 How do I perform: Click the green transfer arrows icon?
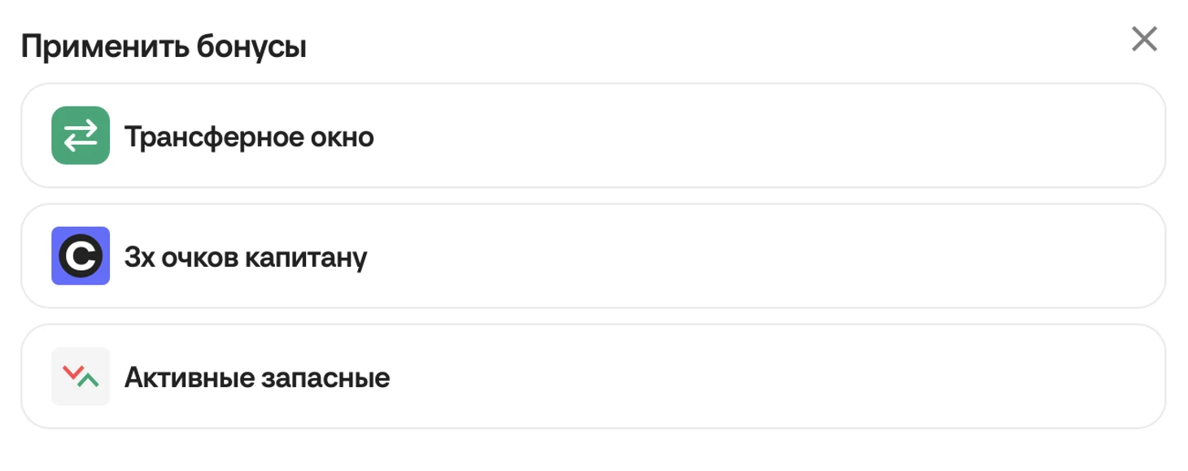(x=81, y=136)
